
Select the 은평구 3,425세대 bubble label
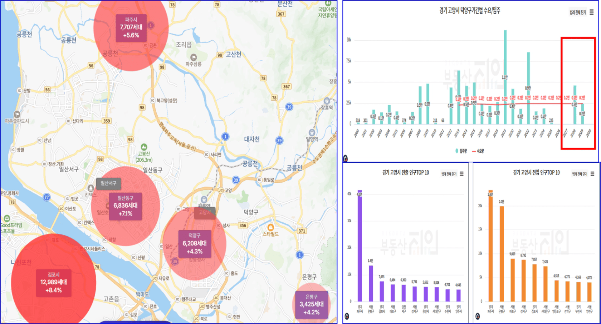click(x=312, y=305)
